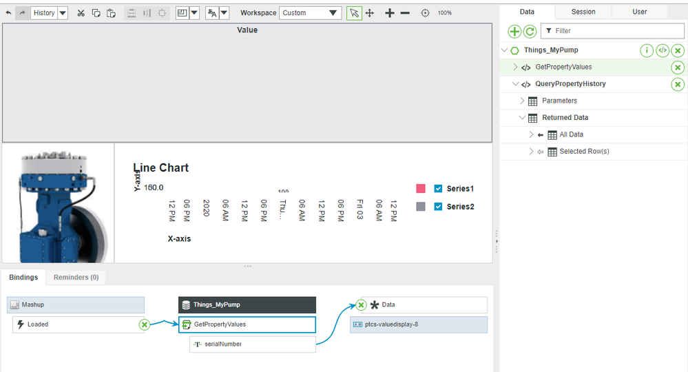The height and width of the screenshot is (372, 688).
Task: Switch to the Session tab
Action: (x=583, y=12)
